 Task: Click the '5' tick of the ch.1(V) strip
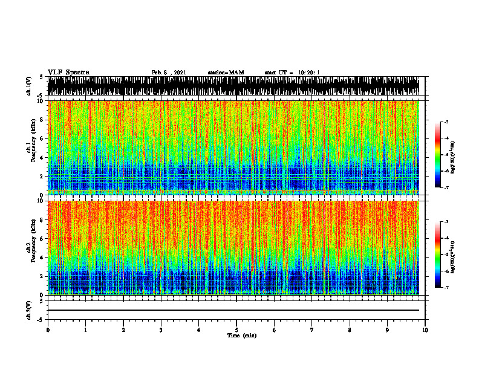(41, 77)
